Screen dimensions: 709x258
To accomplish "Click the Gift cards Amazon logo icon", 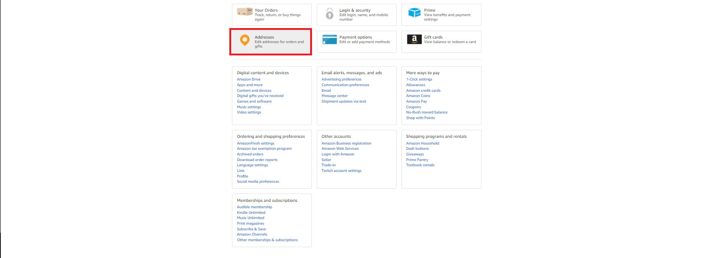I will point(414,39).
